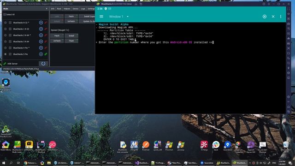Click green link icon of BlueStacks 5 Pie
This screenshot has width=295, height=166.
(46, 54)
